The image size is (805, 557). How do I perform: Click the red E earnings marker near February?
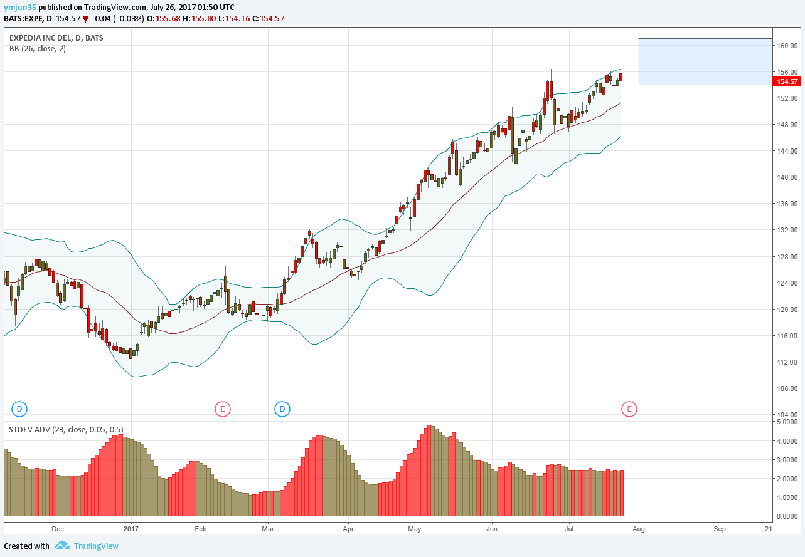click(x=222, y=409)
